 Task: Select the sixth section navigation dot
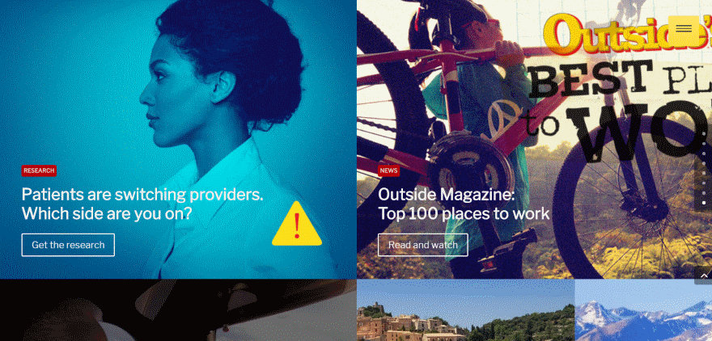pos(704,183)
